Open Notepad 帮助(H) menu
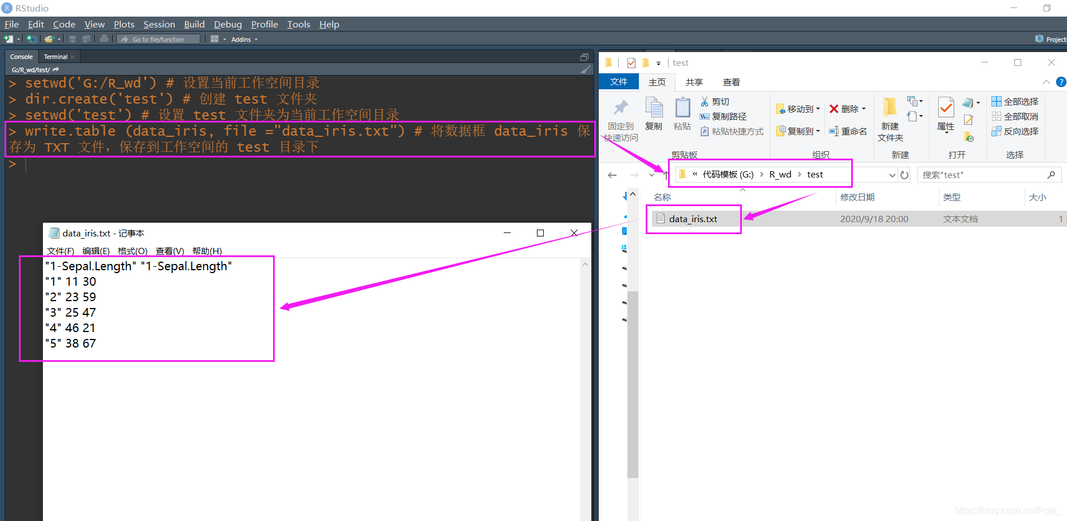 point(207,251)
